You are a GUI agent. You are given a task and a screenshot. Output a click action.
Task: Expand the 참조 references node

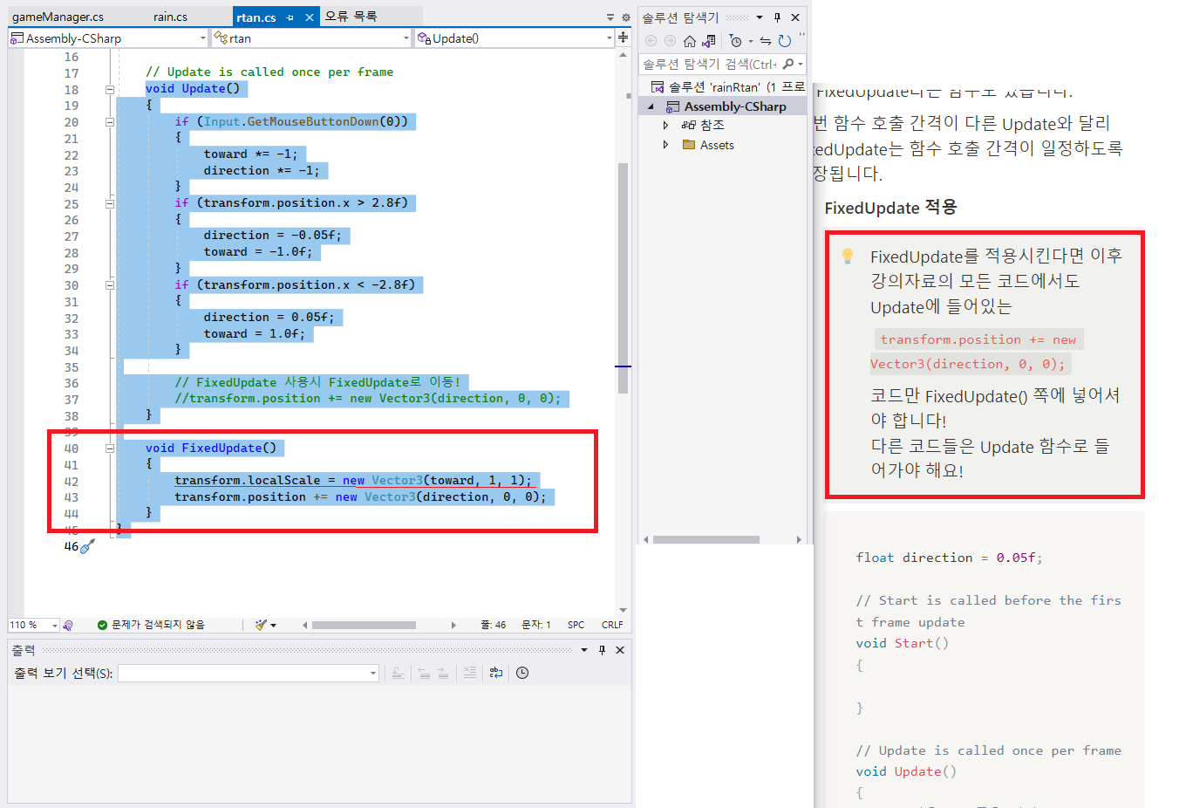[665, 126]
